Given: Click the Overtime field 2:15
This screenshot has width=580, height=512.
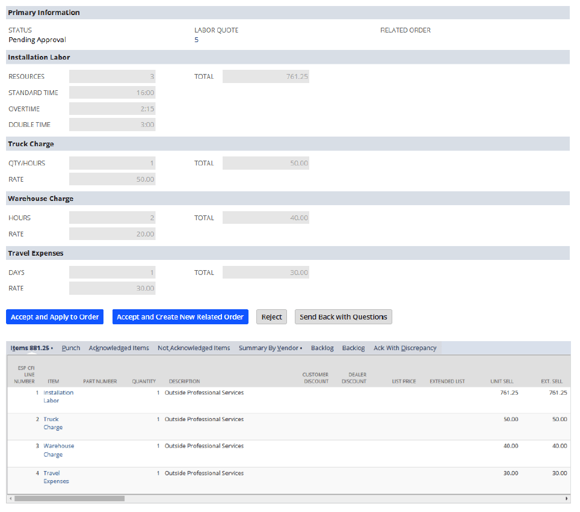Looking at the screenshot, I should (x=112, y=109).
